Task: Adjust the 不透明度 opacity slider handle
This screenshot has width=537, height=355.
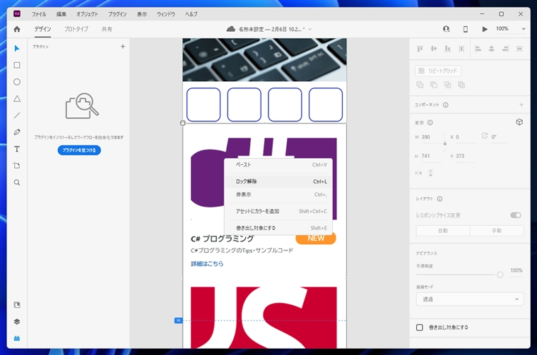Action: click(x=500, y=275)
